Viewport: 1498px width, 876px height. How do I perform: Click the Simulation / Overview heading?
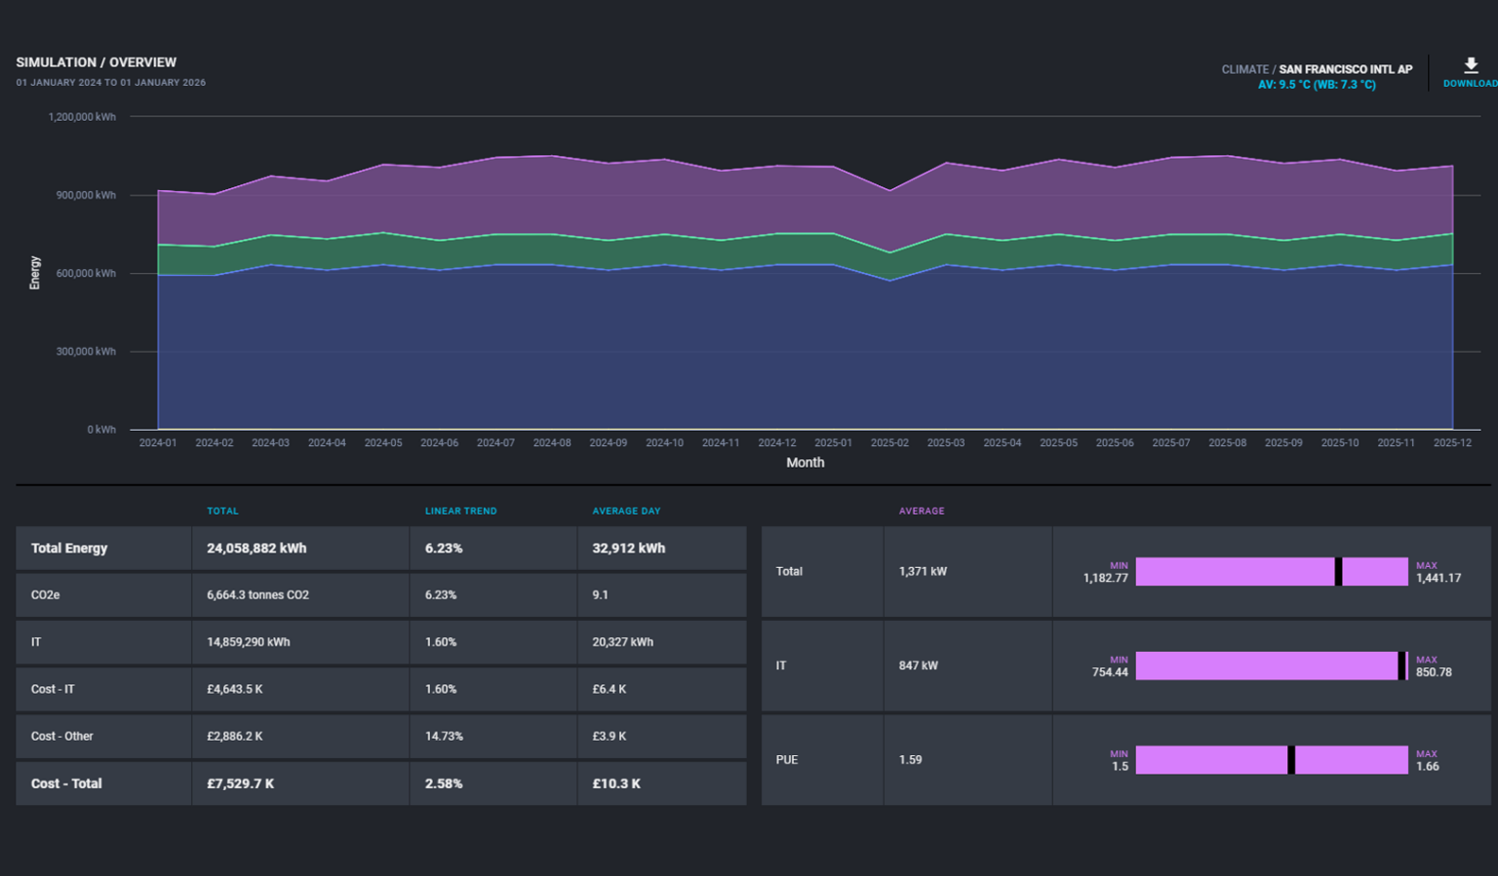96,62
